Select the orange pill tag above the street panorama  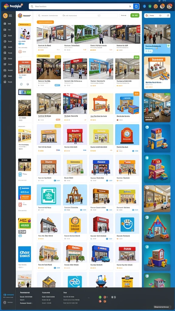pyautogui.click(x=45, y=22)
